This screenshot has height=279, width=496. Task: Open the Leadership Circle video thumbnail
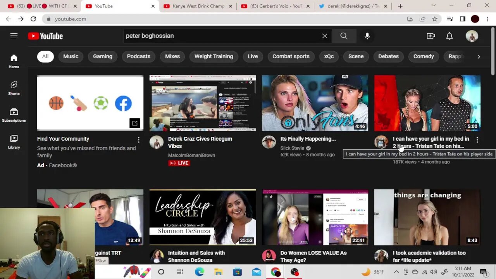[203, 217]
